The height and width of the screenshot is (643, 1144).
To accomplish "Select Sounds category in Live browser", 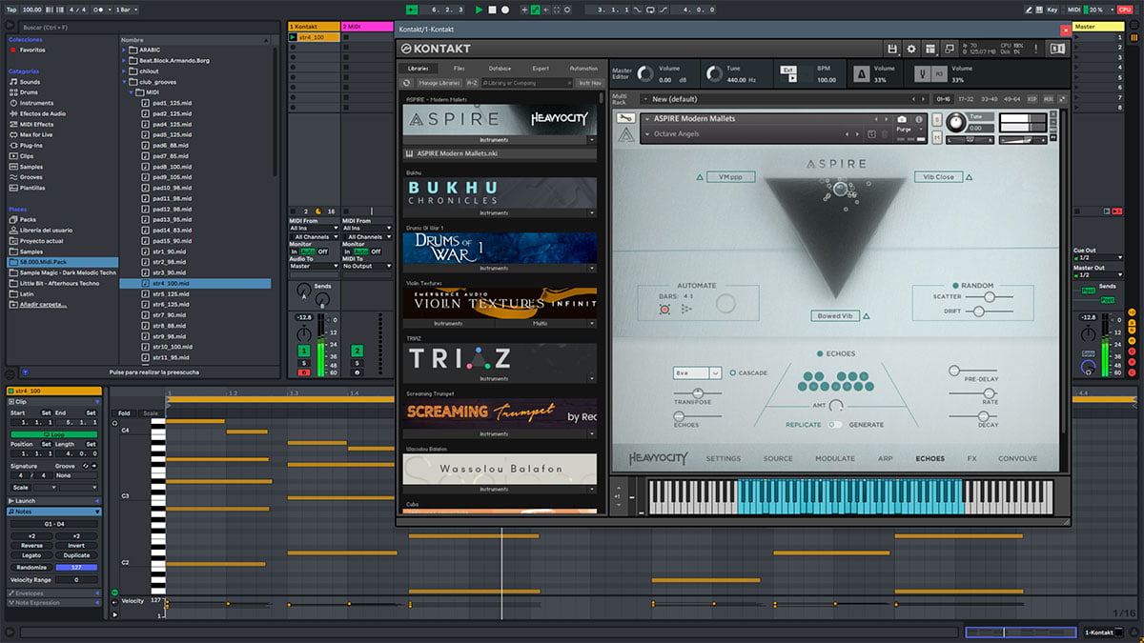I will 30,82.
